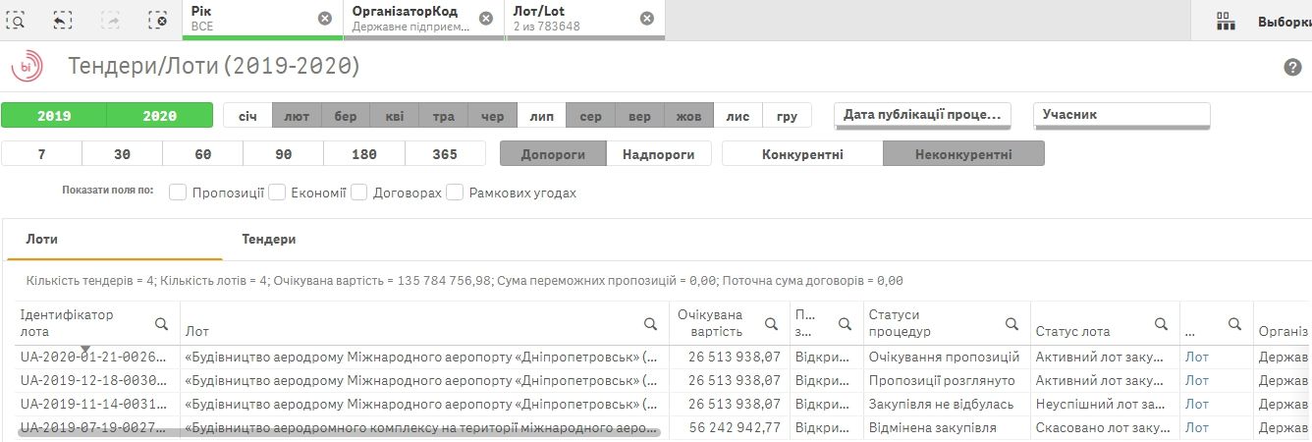Enable Договорах fields checkbox
The width and height of the screenshot is (1312, 442).
click(x=358, y=193)
